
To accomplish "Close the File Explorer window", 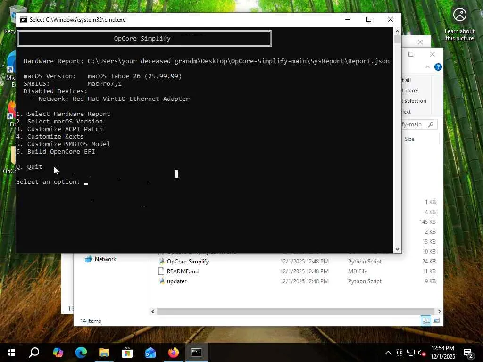I will (433, 54).
